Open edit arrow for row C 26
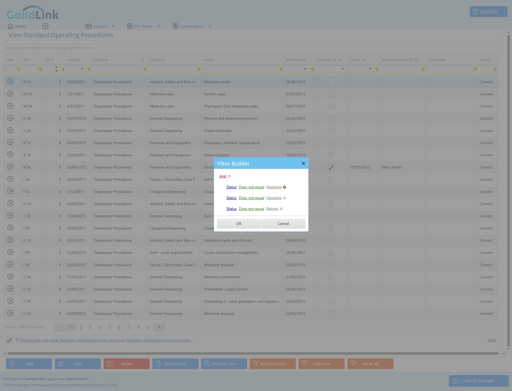 [x=10, y=313]
